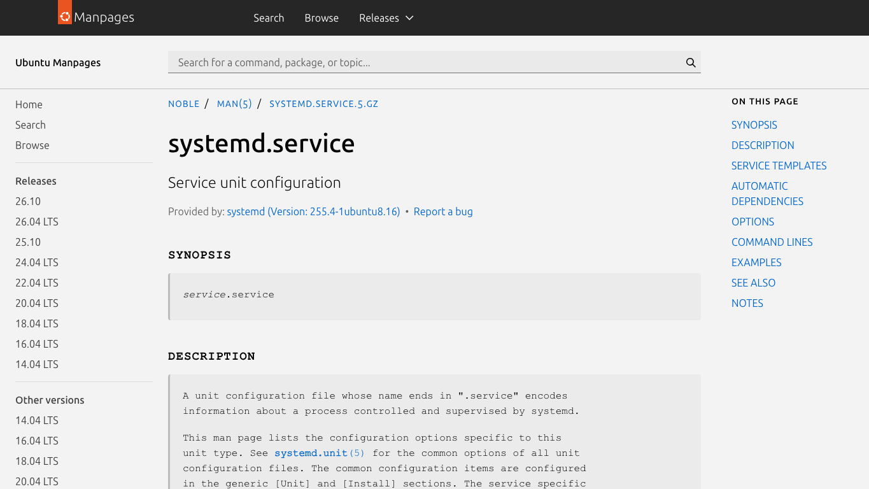The width and height of the screenshot is (869, 489).
Task: Click SYSTEMD.SERVICE.5.GZ breadcrumb
Action: [x=323, y=104]
